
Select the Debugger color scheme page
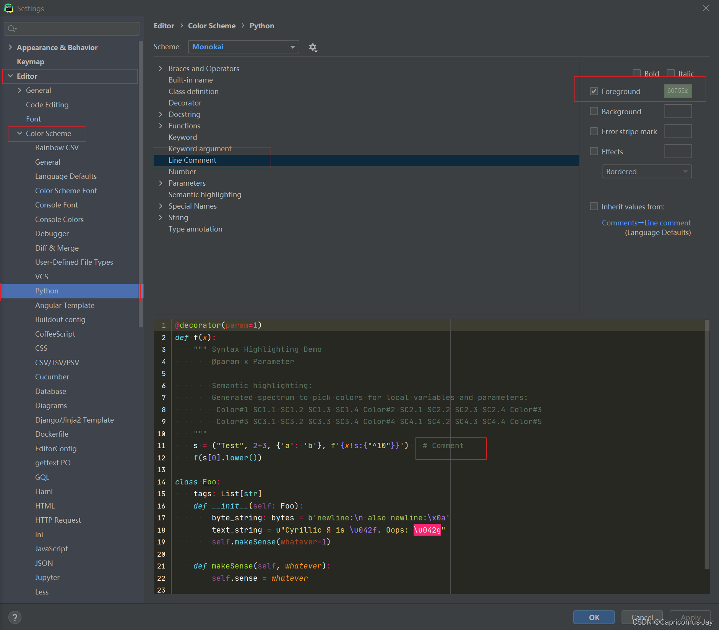(x=52, y=233)
